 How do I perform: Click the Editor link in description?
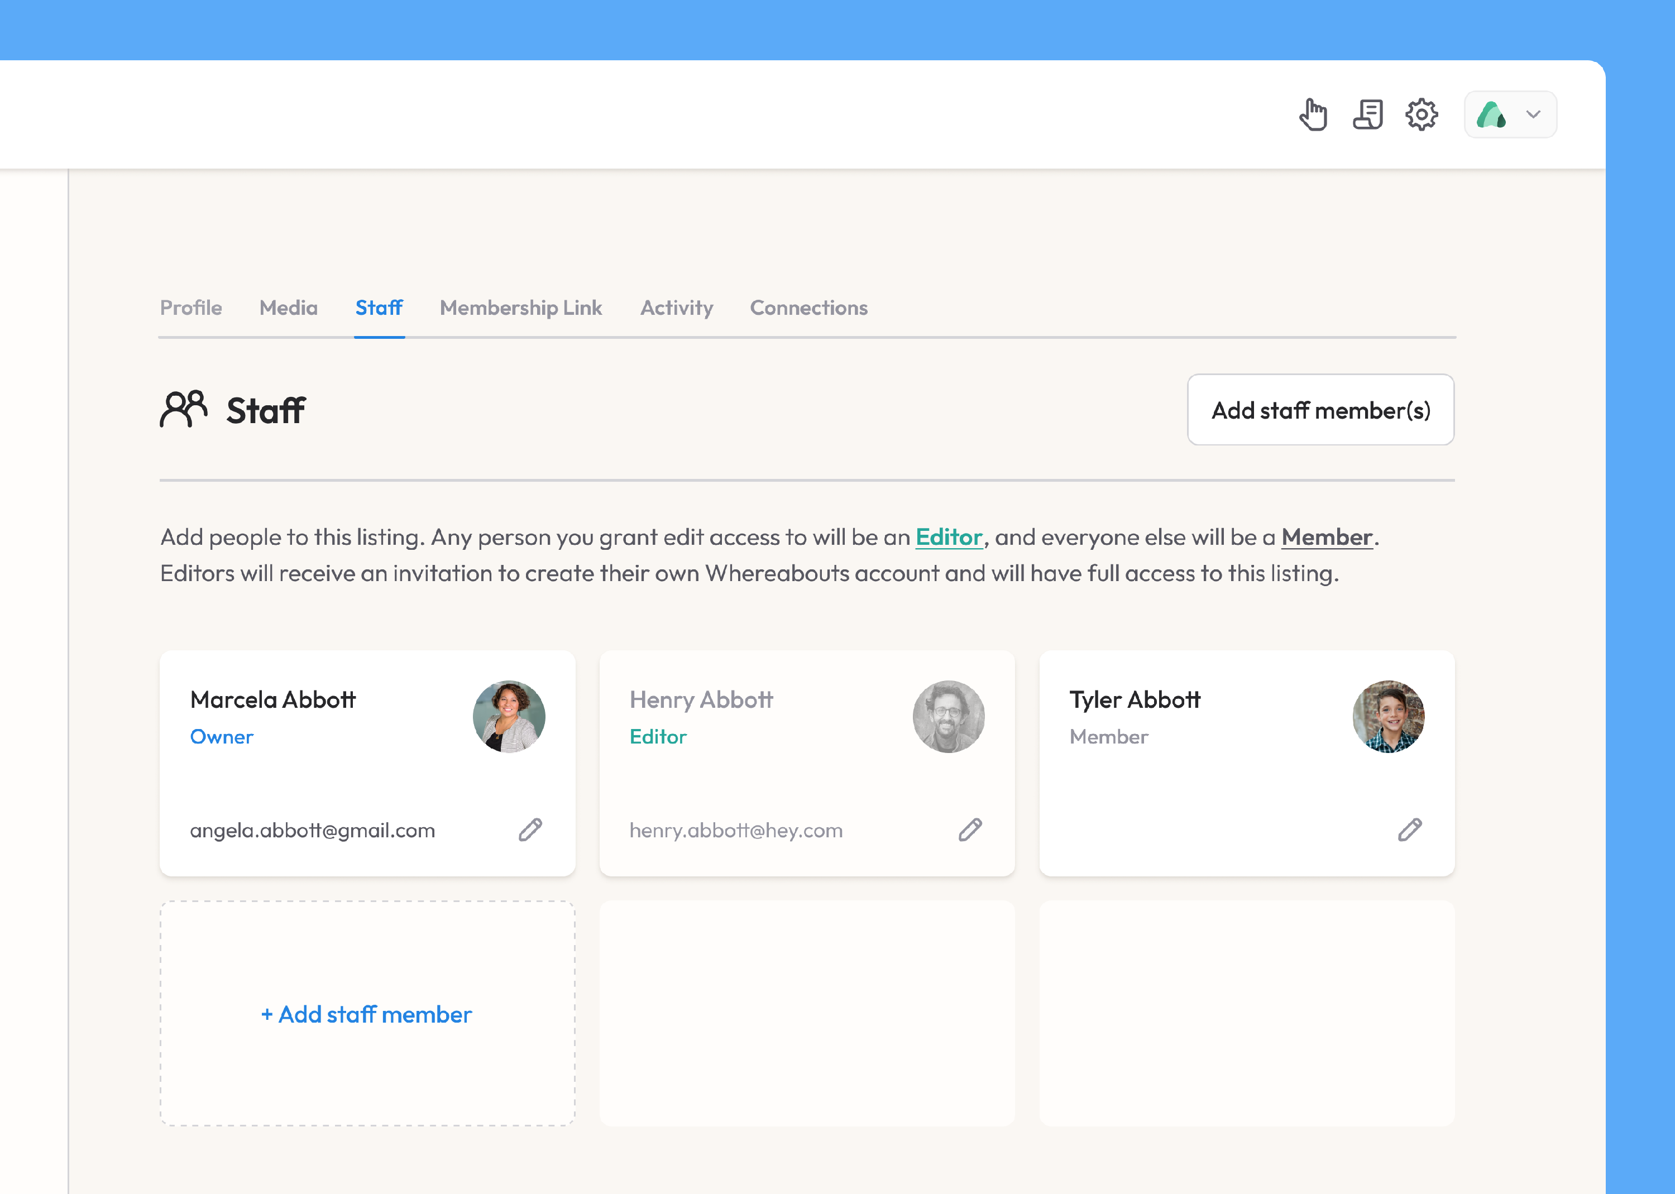click(x=949, y=536)
